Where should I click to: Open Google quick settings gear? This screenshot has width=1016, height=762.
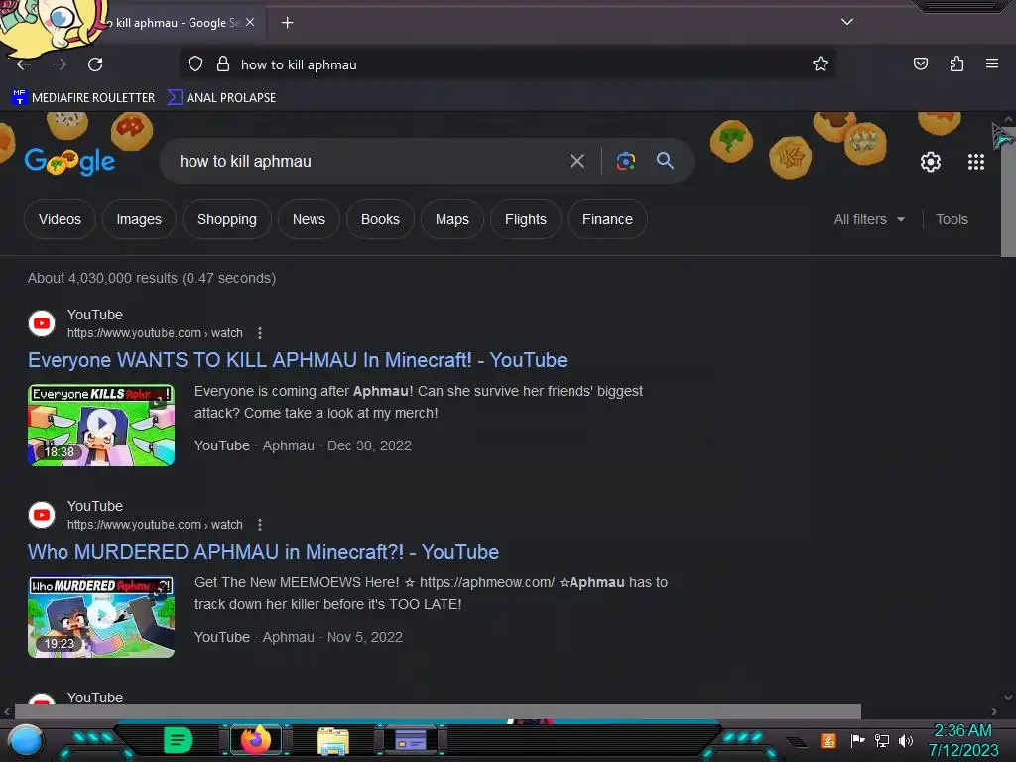click(x=931, y=162)
